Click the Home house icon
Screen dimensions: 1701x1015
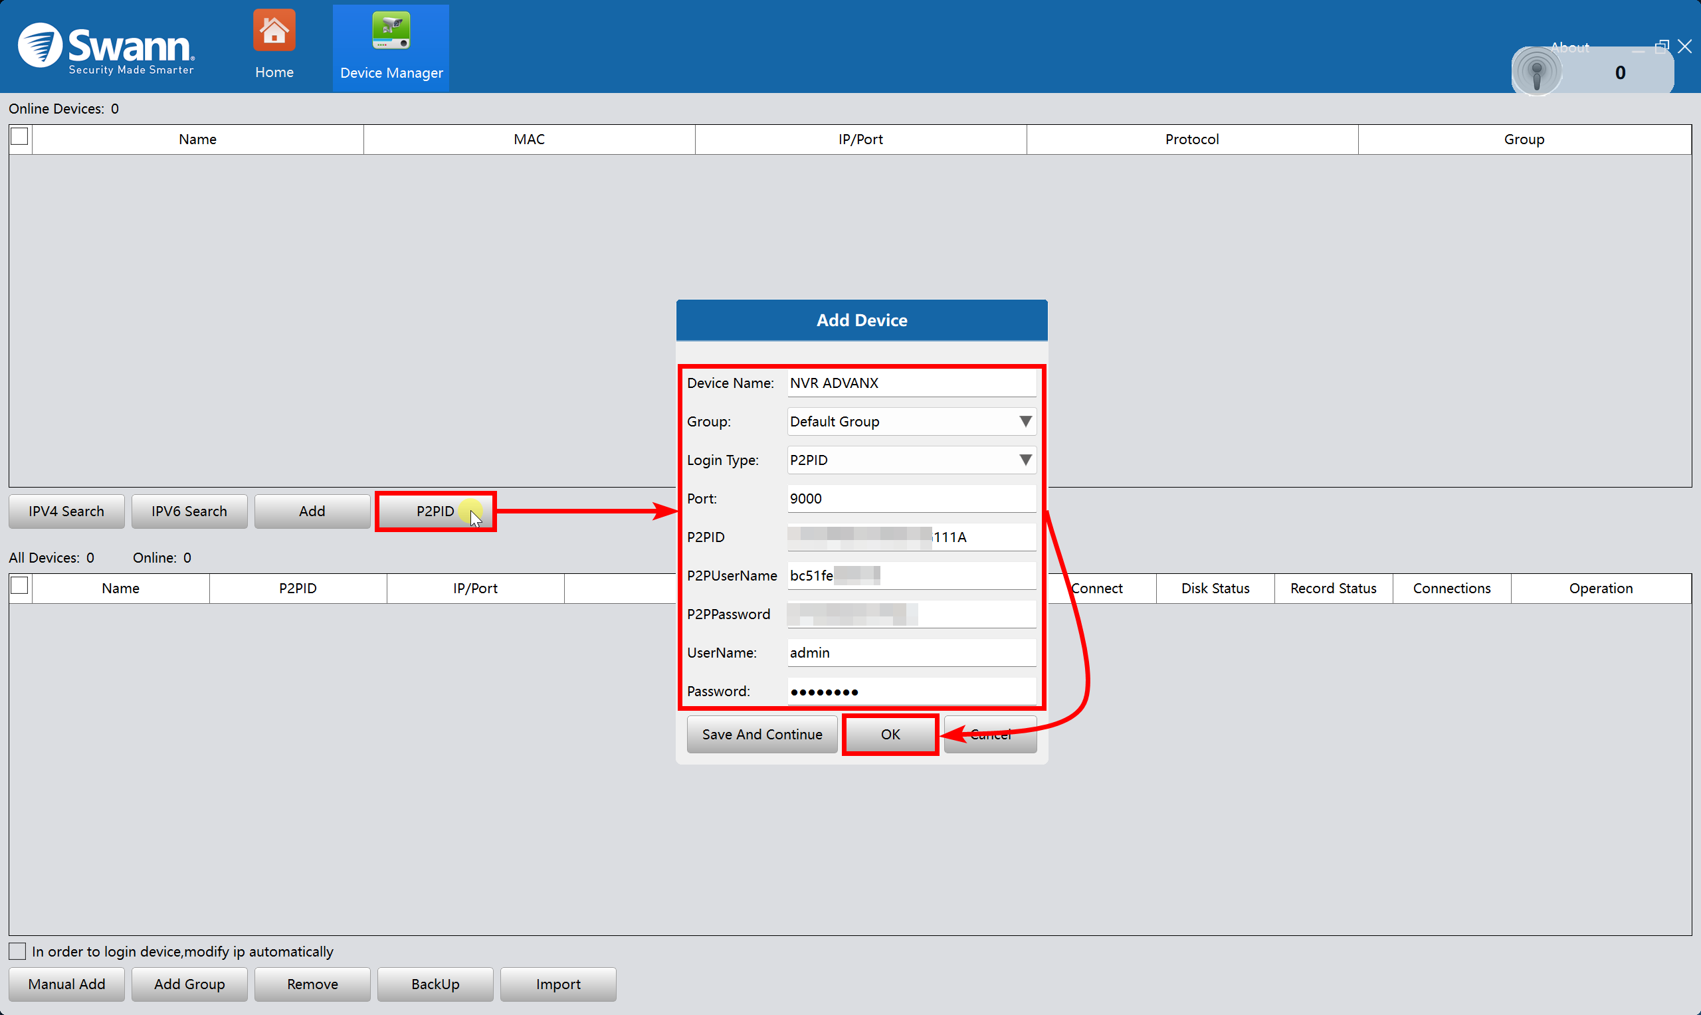274,31
